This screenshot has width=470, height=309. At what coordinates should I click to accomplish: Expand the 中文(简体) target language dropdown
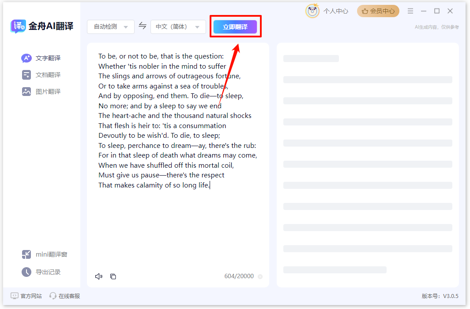[x=178, y=27]
